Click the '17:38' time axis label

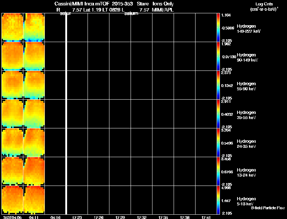click(185, 217)
